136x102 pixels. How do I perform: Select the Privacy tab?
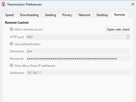click(67, 15)
